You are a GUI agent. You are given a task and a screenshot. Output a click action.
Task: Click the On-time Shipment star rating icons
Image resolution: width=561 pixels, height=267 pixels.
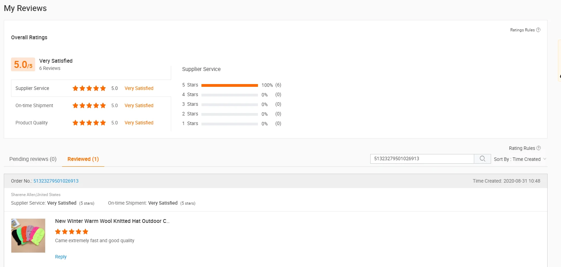click(89, 106)
